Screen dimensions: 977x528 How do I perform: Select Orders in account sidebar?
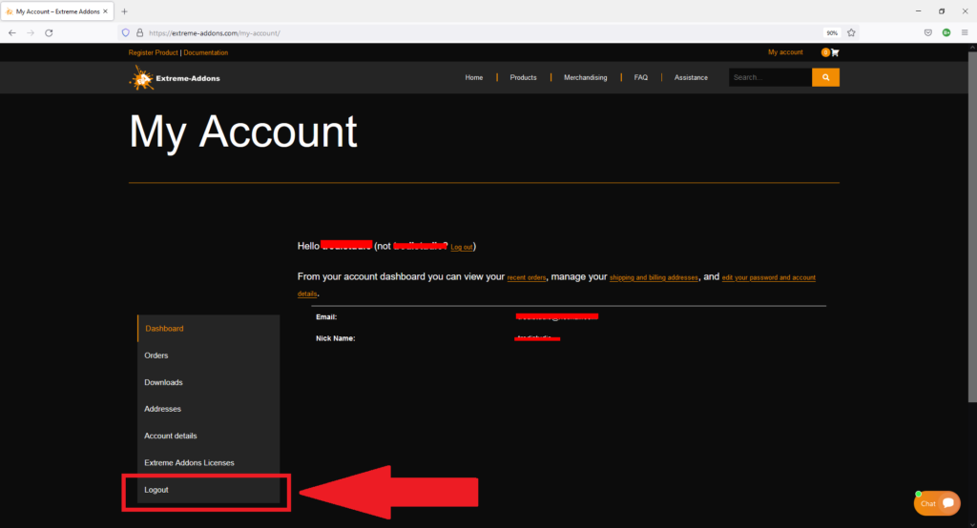click(208, 355)
